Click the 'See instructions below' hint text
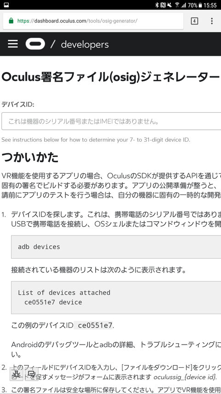221x394 pixels. 96,139
